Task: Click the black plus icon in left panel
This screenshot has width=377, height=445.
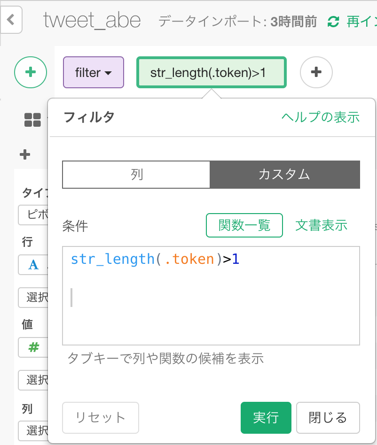Action: tap(25, 155)
